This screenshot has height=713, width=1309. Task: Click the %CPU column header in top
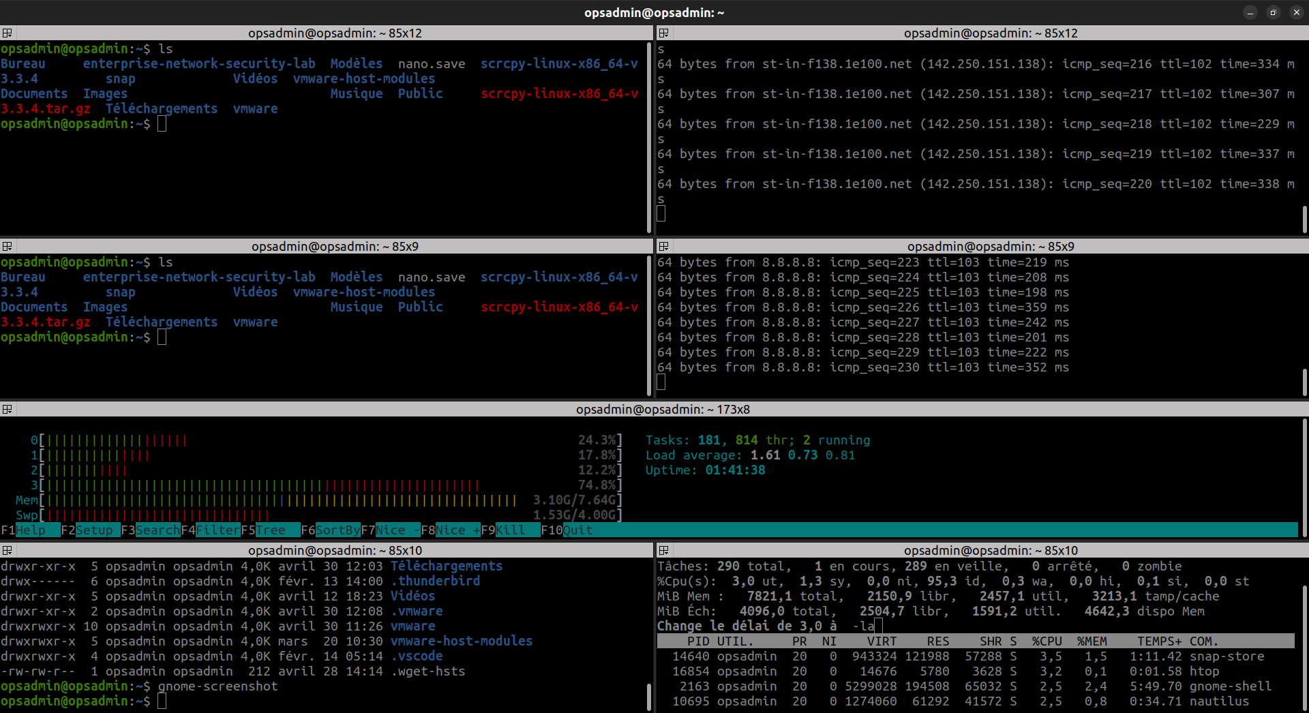coord(1047,641)
